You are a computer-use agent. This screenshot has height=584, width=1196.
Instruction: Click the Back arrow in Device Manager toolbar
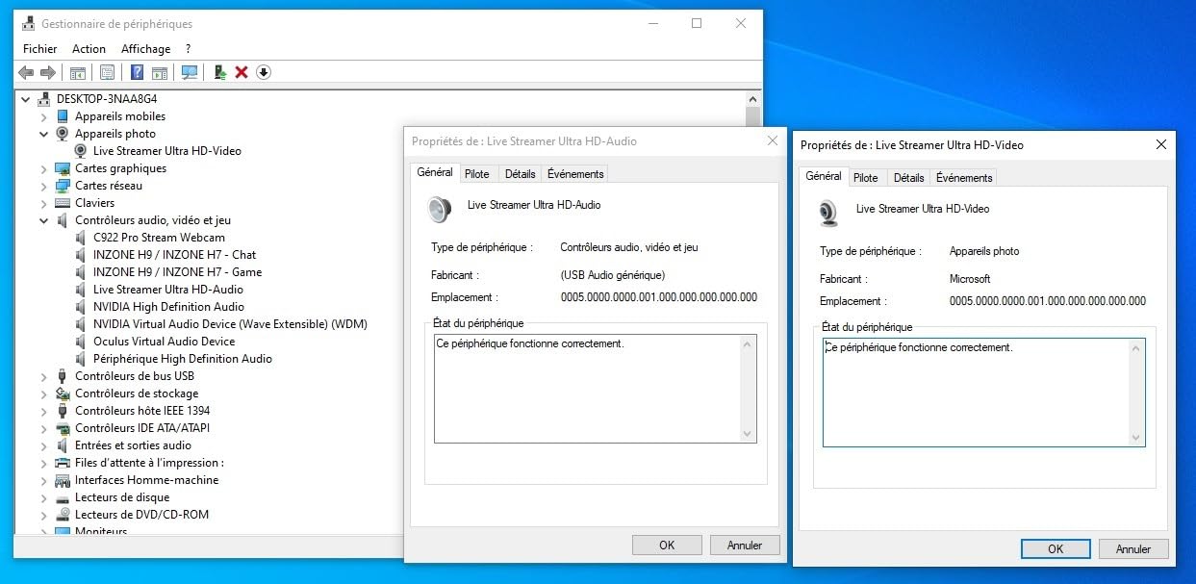[26, 72]
